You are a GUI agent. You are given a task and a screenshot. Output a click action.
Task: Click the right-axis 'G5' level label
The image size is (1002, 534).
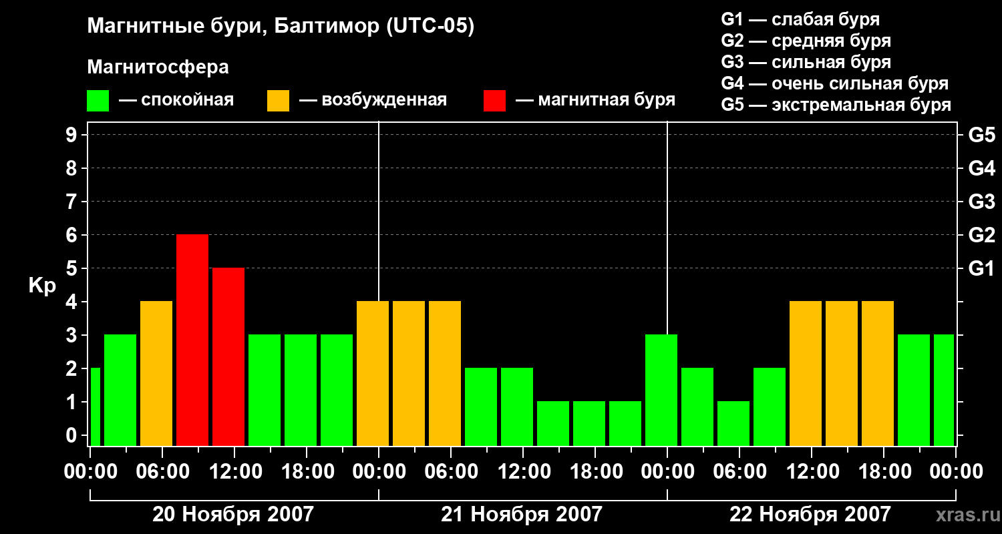click(981, 135)
